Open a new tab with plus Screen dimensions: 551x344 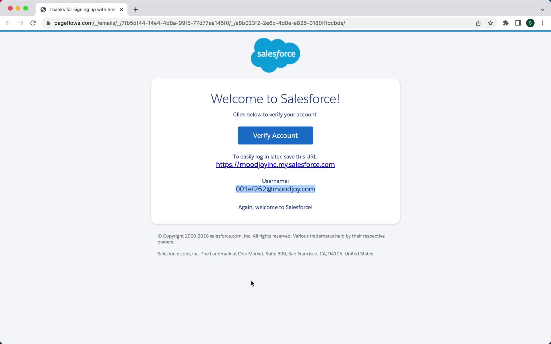tap(136, 9)
